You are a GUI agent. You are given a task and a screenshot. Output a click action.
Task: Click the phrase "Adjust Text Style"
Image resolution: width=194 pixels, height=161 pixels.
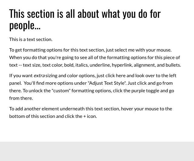[107, 83]
